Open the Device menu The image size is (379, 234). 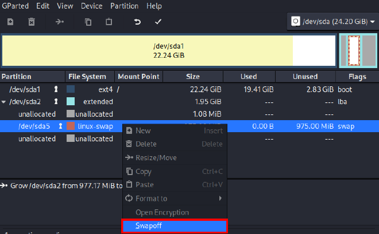[92, 6]
